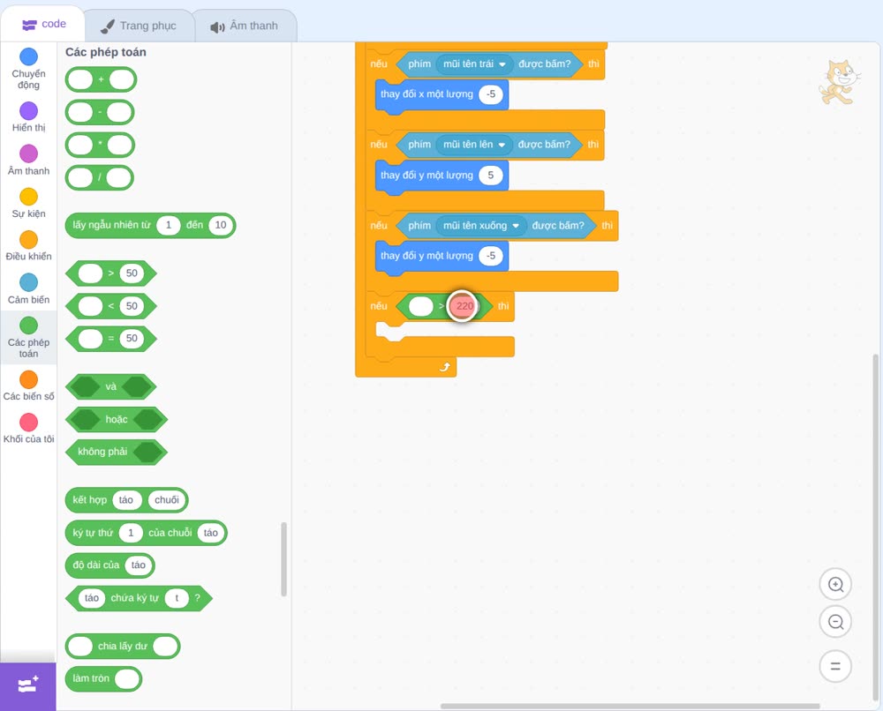Zoom in on the workspace
The width and height of the screenshot is (883, 711).
(835, 585)
